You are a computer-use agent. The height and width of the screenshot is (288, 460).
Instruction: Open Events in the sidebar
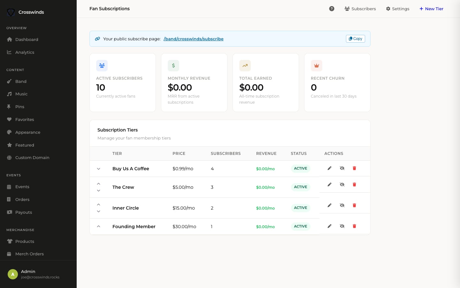point(38,187)
